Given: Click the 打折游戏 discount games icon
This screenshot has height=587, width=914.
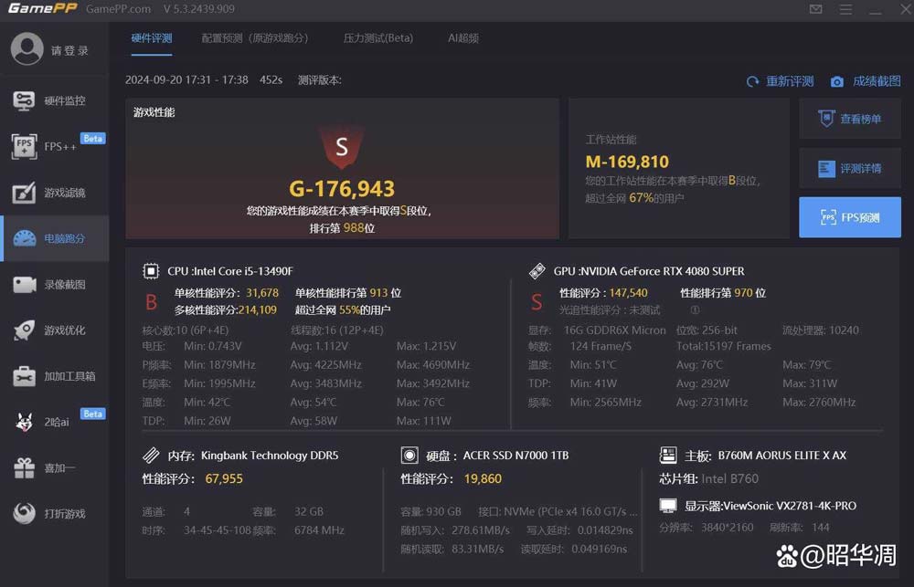Looking at the screenshot, I should pyautogui.click(x=25, y=513).
